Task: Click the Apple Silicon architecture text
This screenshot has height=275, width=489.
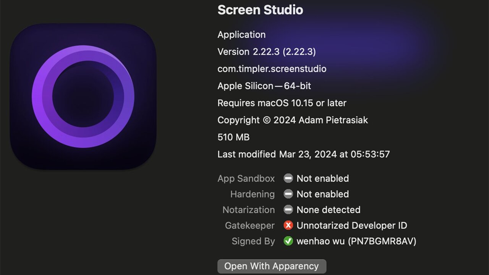Action: [264, 86]
